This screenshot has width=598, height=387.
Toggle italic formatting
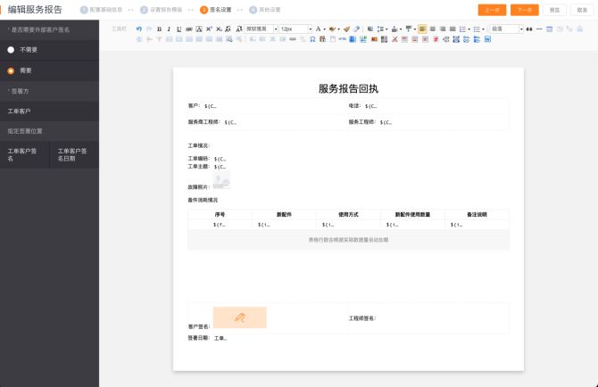coord(169,29)
